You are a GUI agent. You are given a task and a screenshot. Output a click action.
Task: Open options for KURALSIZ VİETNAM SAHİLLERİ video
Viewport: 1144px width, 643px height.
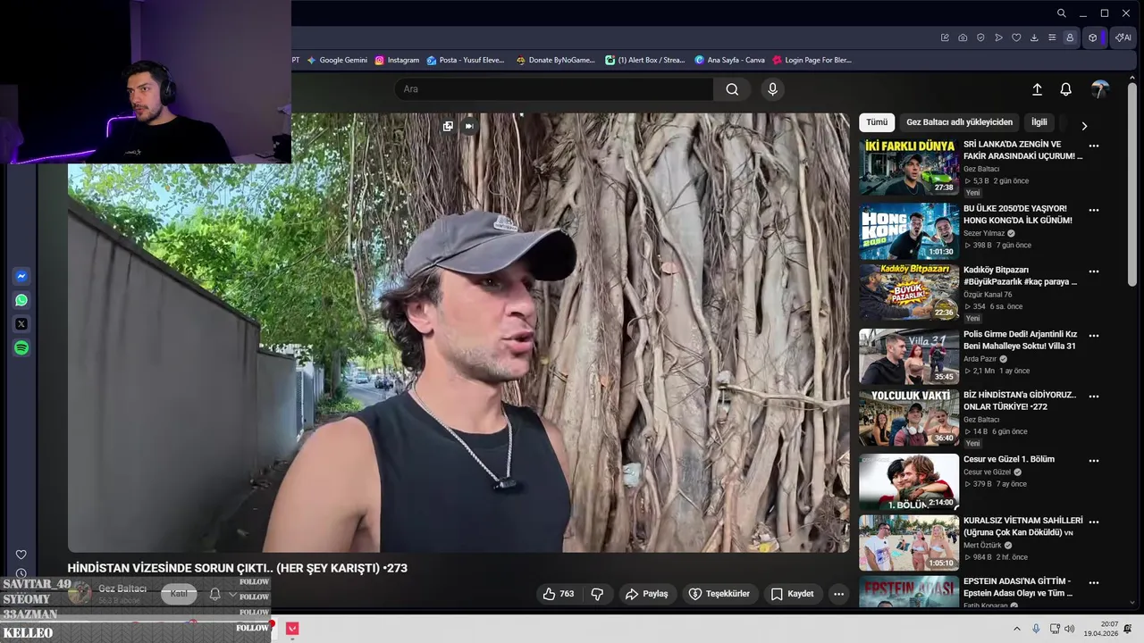tap(1093, 522)
